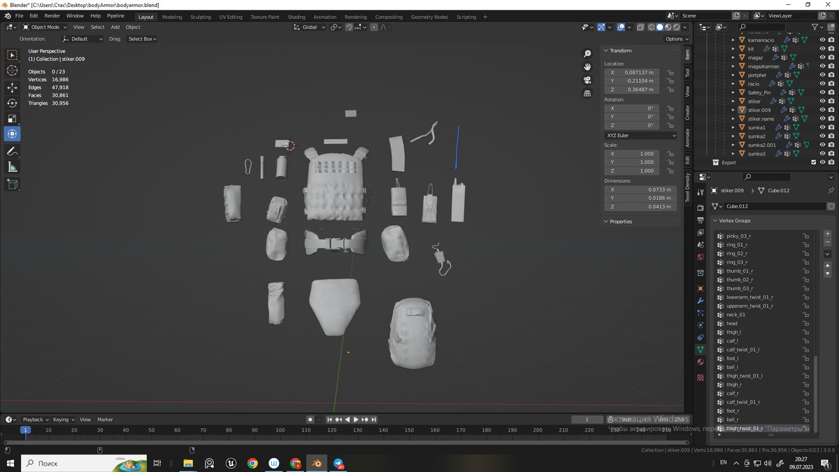Viewport: 839px width, 472px height.
Task: Toggle the camera view icon
Action: 587,80
